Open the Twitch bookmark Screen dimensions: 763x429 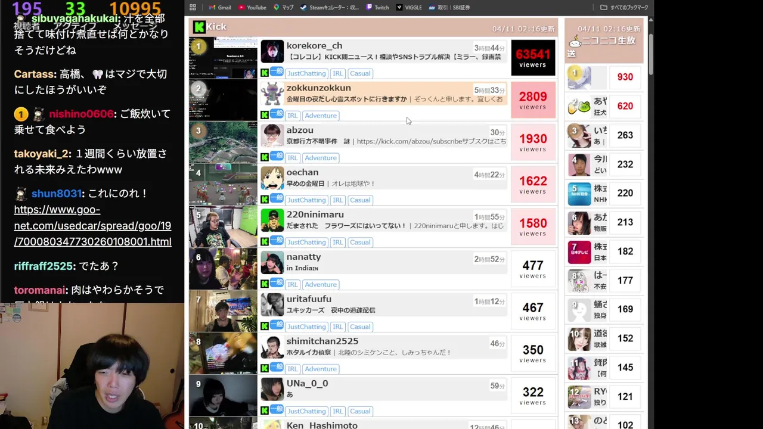point(377,7)
